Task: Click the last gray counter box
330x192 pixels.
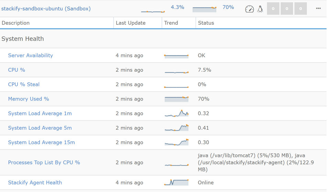Action: 300,9
